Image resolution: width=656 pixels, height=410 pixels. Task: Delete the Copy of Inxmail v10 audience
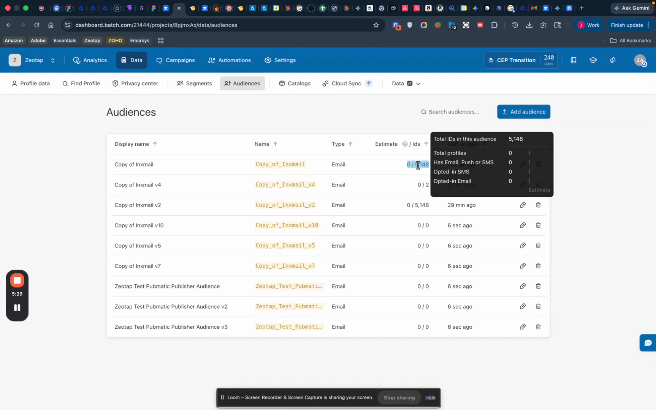tap(538, 225)
